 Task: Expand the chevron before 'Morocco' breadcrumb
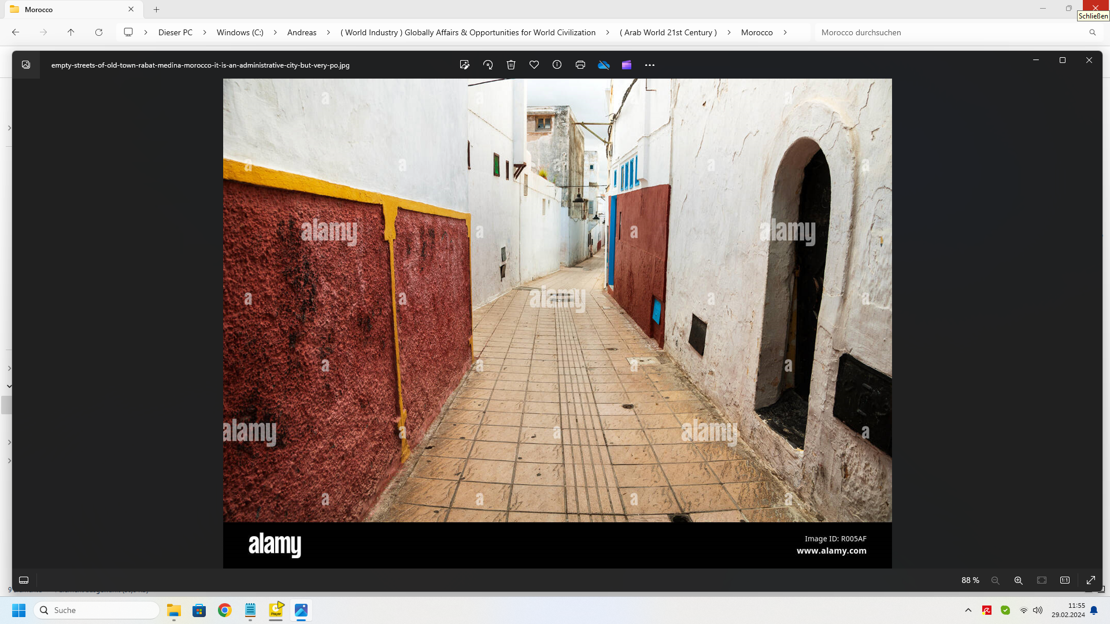tap(729, 32)
